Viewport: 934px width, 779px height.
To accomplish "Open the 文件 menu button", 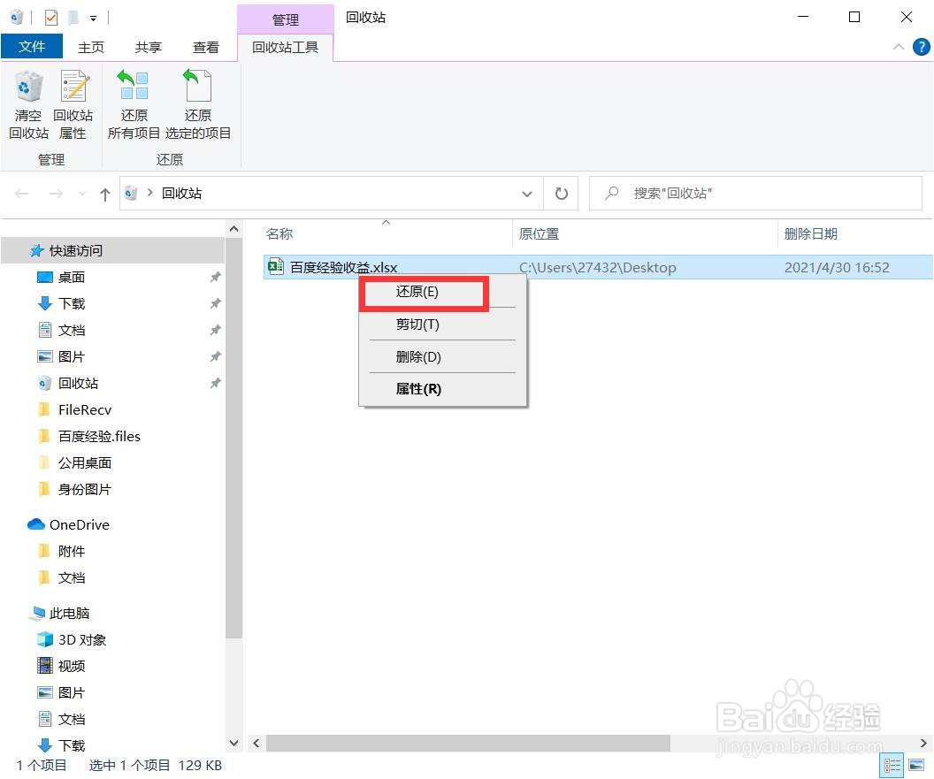I will point(32,47).
